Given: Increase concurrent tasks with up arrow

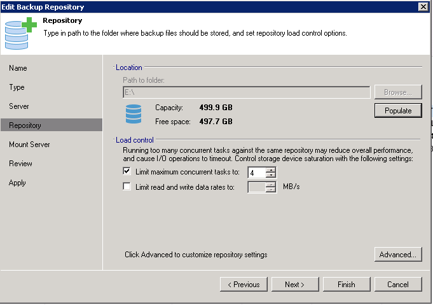Looking at the screenshot, I should [271, 169].
